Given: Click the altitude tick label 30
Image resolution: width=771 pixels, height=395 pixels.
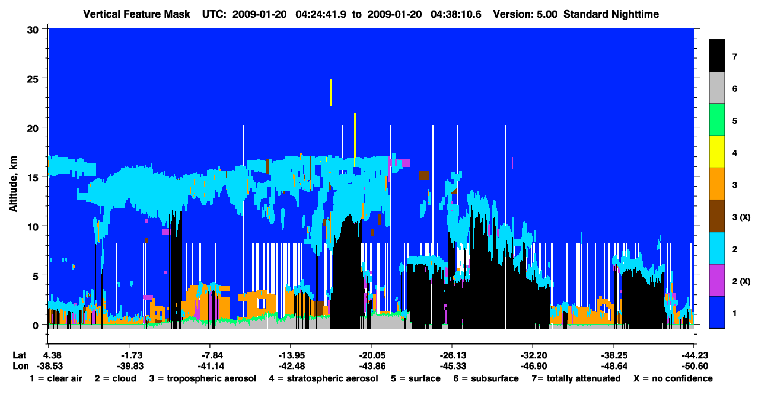Looking at the screenshot, I should pos(34,29).
